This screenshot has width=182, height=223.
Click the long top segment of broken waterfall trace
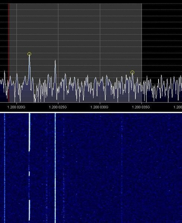[x=29, y=132]
